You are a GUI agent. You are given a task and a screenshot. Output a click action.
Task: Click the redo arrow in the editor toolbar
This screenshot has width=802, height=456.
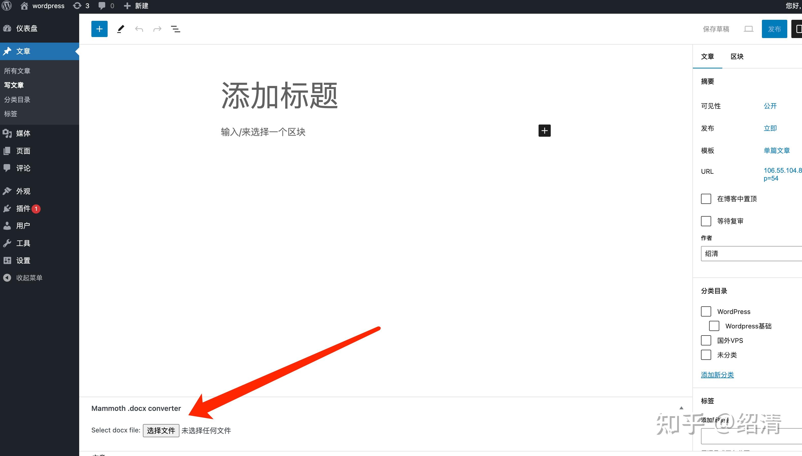157,28
